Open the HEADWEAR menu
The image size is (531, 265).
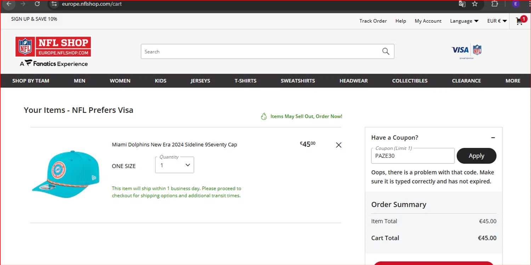pyautogui.click(x=354, y=81)
